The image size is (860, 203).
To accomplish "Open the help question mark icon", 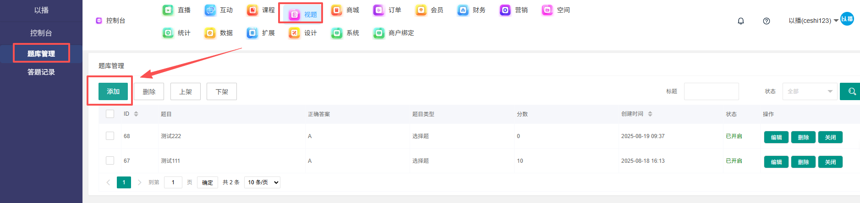I will (766, 21).
